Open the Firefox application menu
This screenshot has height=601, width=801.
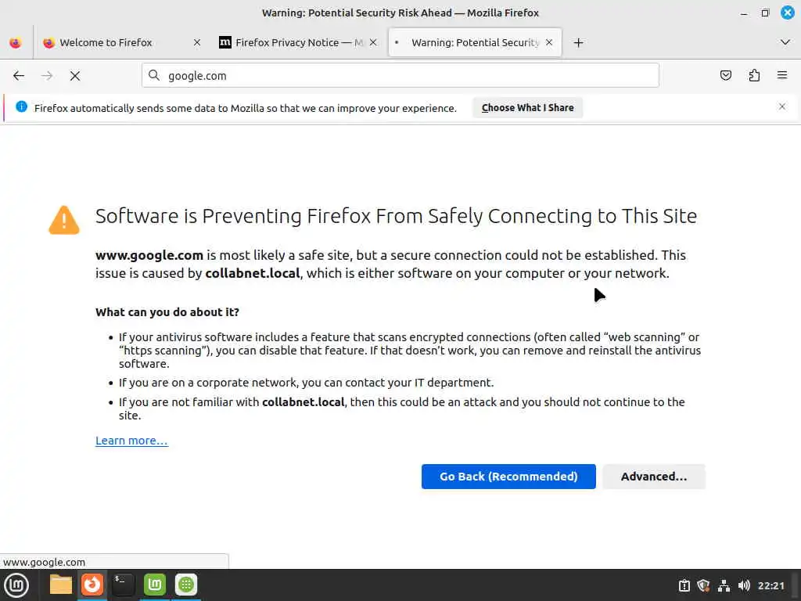(x=781, y=76)
